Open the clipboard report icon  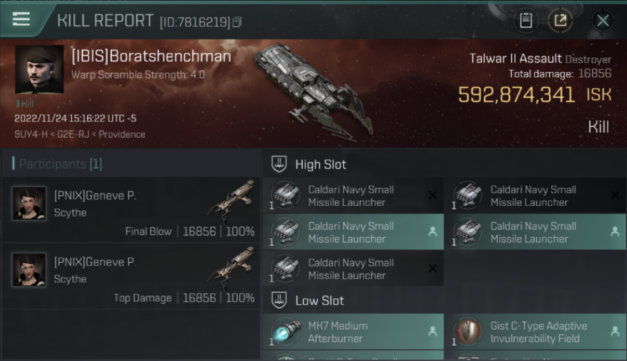point(526,20)
